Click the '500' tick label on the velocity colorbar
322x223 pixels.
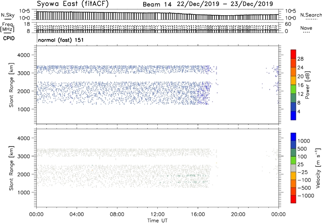(302, 149)
